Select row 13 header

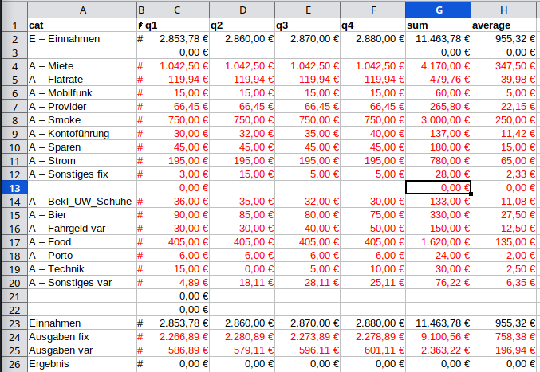click(x=13, y=187)
